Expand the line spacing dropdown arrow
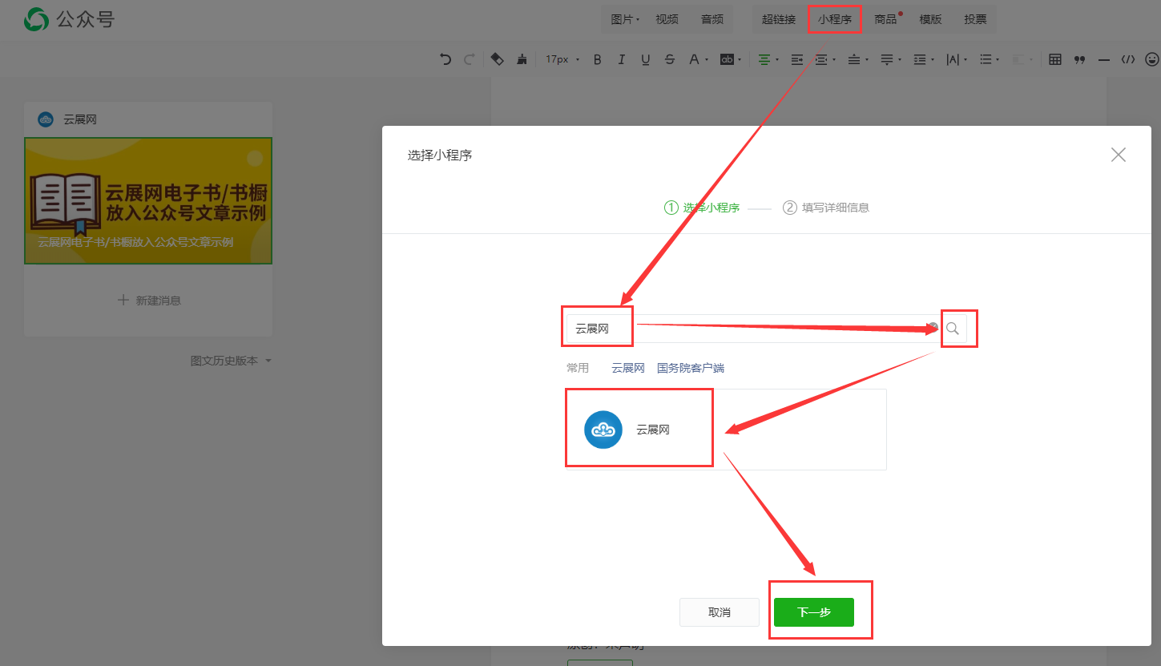This screenshot has width=1161, height=666. (932, 60)
